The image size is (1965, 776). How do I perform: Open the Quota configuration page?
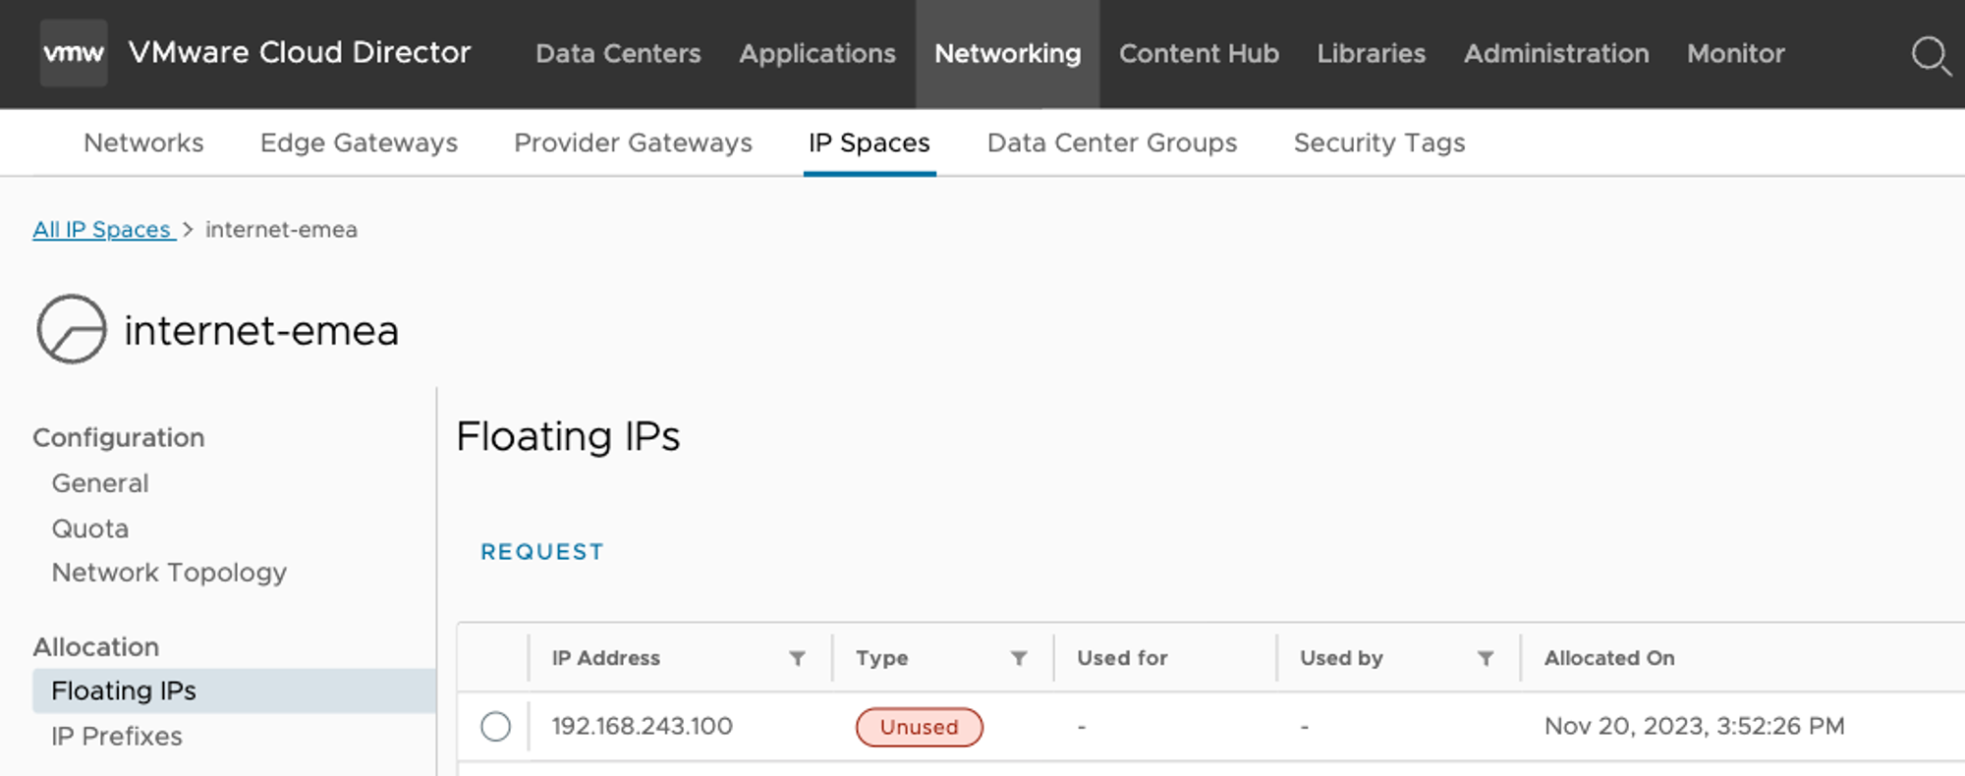click(x=90, y=528)
